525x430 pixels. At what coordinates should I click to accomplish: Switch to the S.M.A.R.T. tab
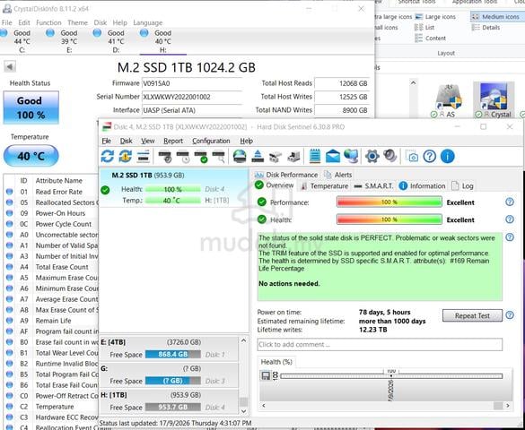[373, 185]
